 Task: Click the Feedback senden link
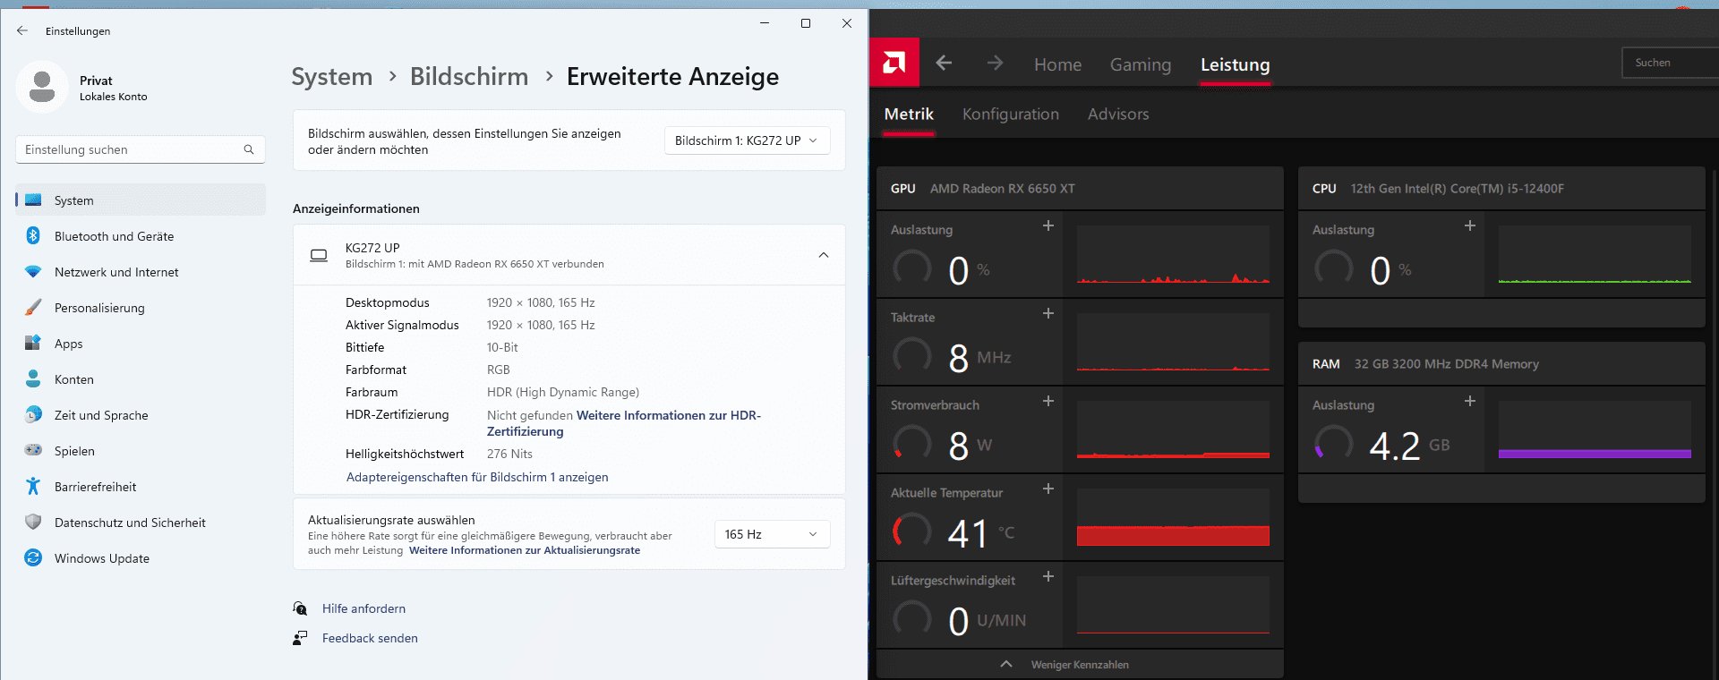[370, 638]
